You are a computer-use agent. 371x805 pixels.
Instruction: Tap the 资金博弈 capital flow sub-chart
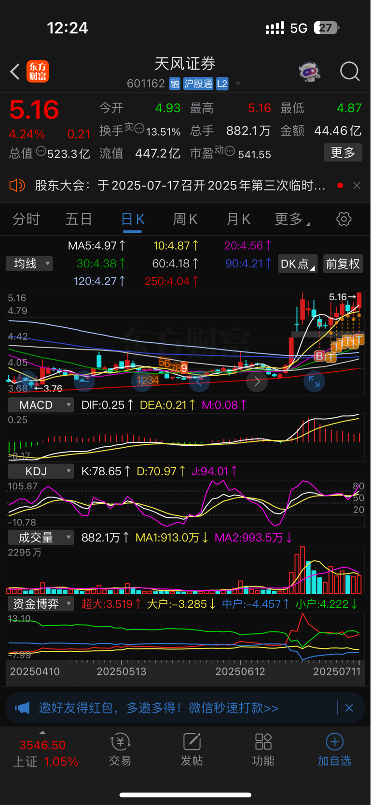(x=185, y=637)
